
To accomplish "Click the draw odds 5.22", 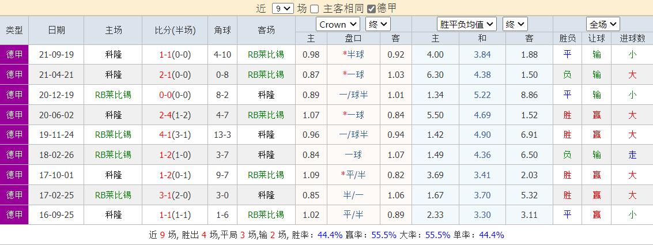I will pyautogui.click(x=482, y=95).
